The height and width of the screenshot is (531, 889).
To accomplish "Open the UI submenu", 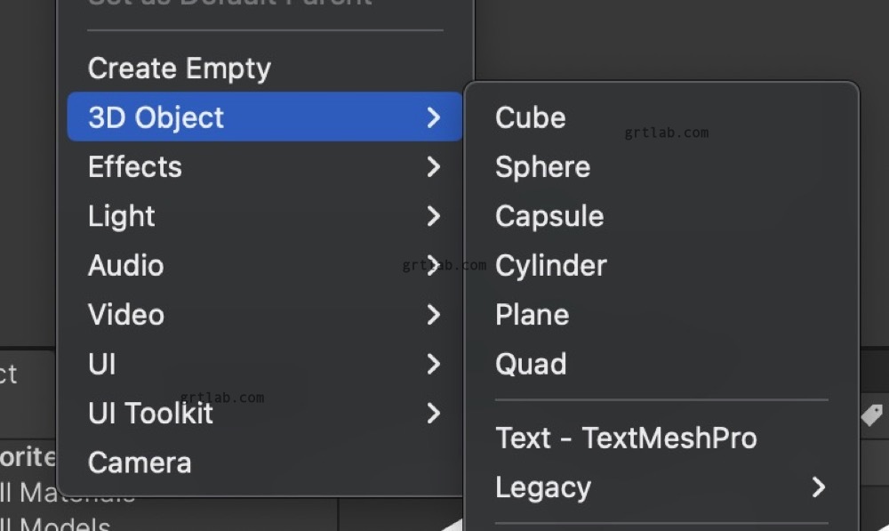I will coord(435,363).
